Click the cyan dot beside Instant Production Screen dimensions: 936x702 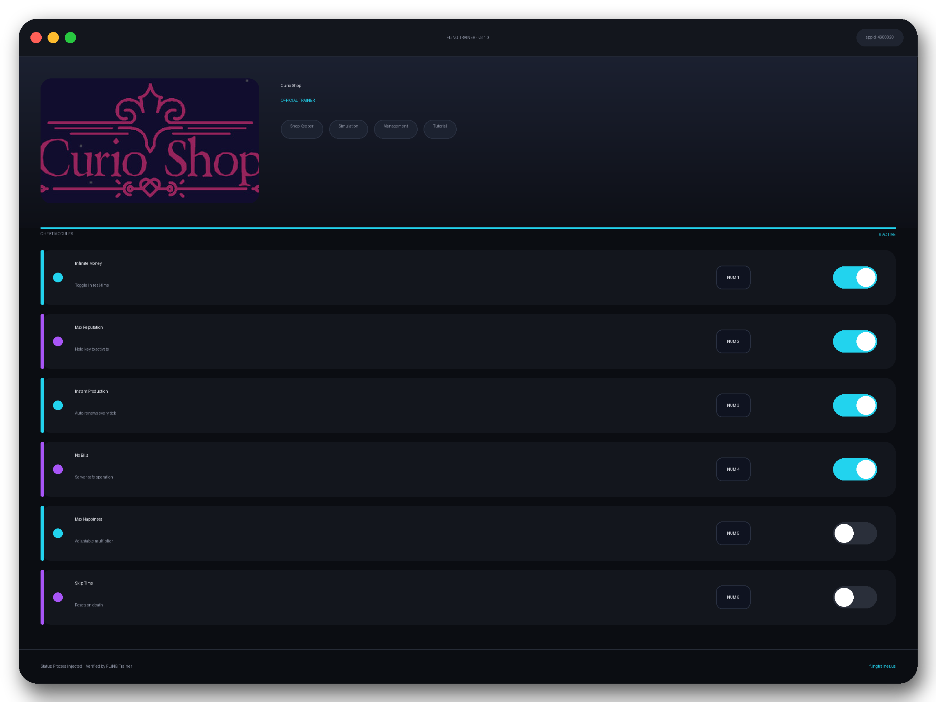pyautogui.click(x=58, y=405)
